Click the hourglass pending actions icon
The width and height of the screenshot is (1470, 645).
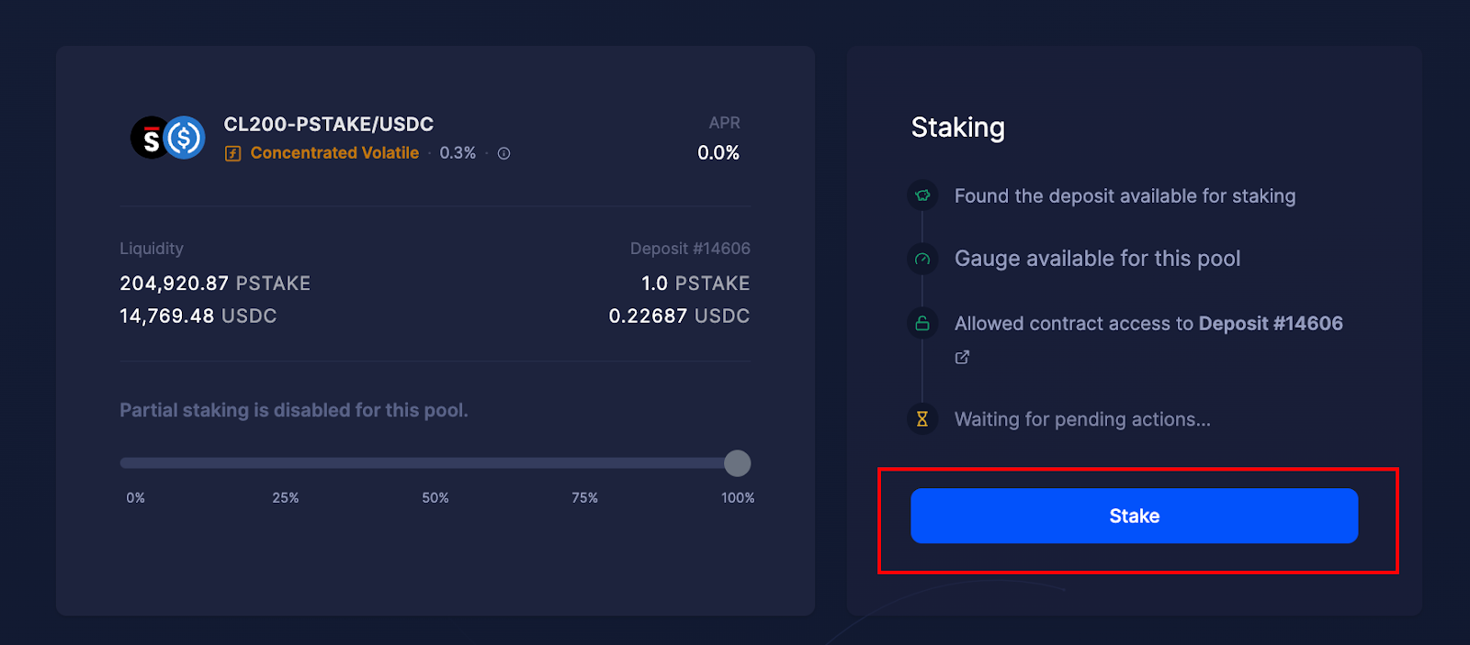(x=922, y=419)
